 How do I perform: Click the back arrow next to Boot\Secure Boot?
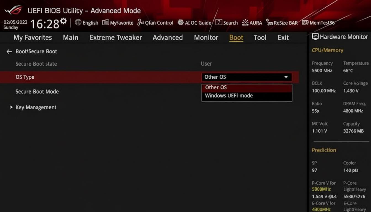point(9,52)
